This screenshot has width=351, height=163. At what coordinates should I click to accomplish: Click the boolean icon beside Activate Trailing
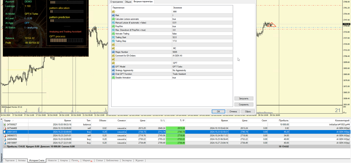[x=113, y=34]
